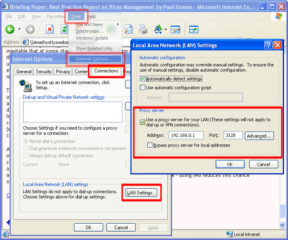Screen dimensions: 288x240
Task: Toggle Use a proxy server checkbox
Action: 142,122
